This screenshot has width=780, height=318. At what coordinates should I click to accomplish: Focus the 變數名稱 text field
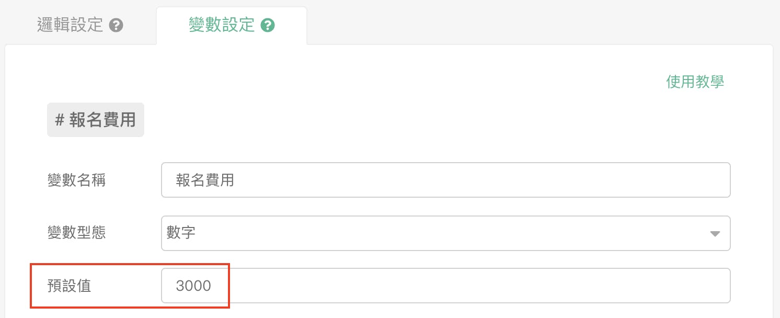tap(445, 180)
